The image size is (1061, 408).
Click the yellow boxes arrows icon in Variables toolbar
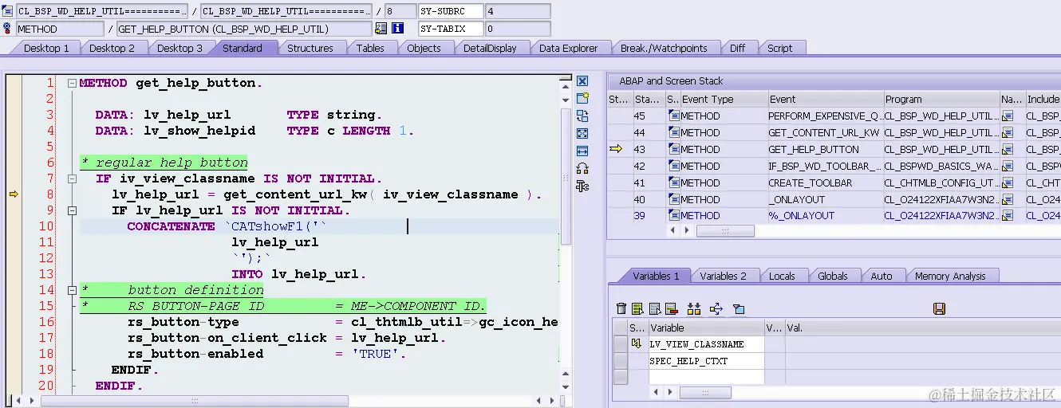point(694,308)
